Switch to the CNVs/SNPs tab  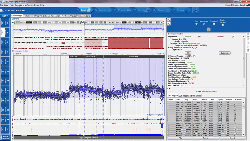tap(37, 16)
